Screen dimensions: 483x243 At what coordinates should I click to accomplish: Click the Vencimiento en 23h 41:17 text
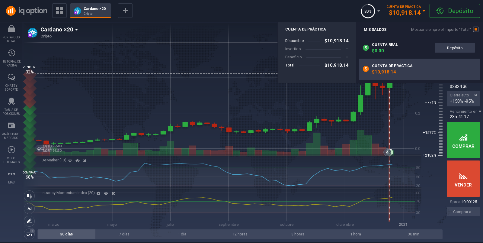pos(464,114)
